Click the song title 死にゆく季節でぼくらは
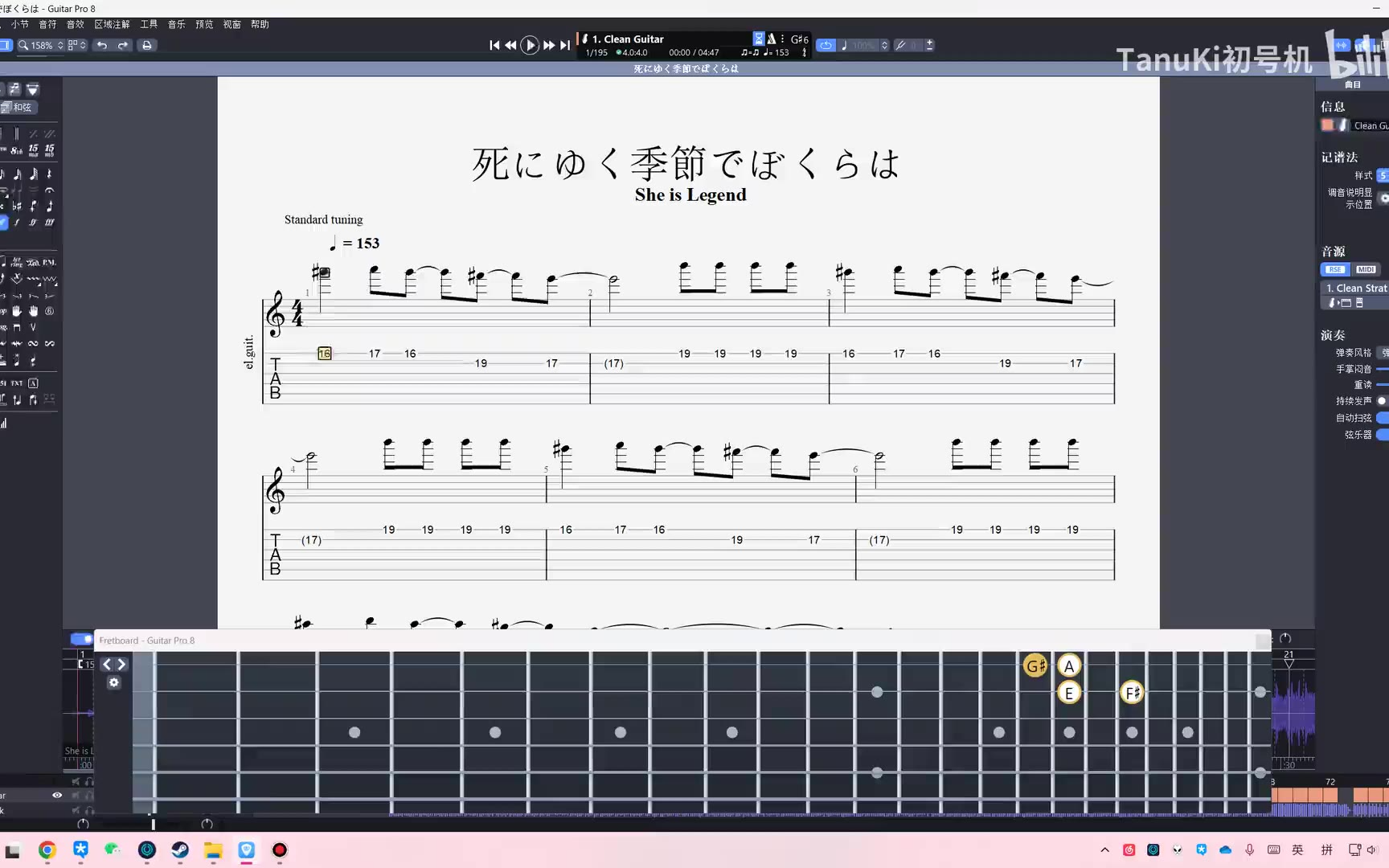 tap(686, 164)
